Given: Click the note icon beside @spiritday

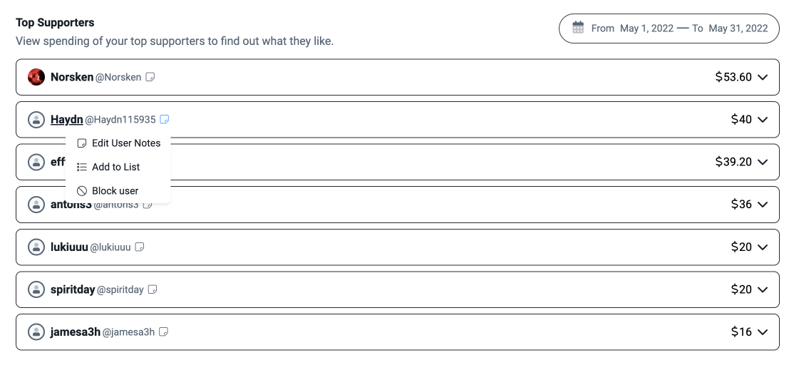Looking at the screenshot, I should pos(152,289).
